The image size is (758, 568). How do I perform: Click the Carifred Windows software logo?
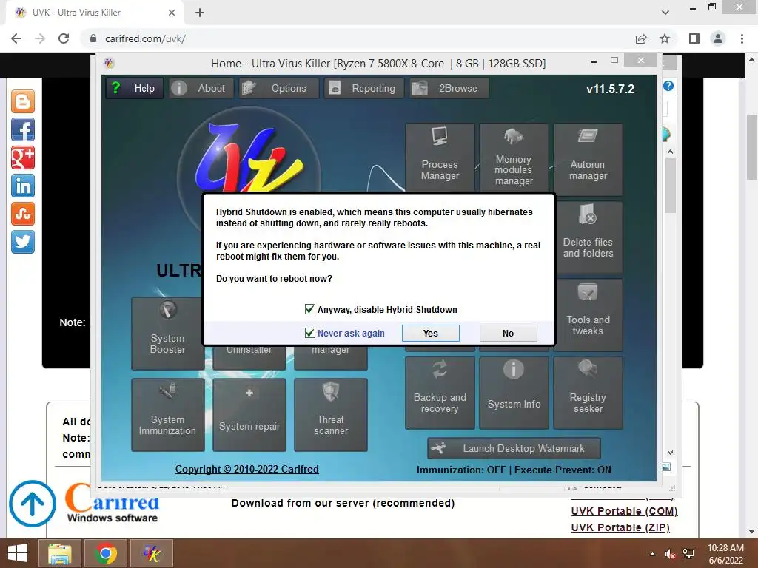(113, 504)
